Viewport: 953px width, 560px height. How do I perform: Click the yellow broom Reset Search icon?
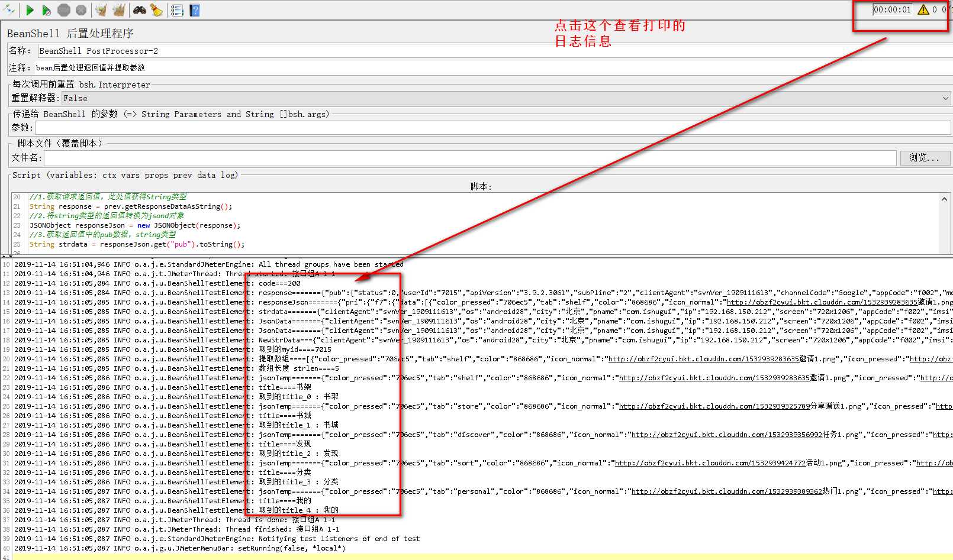point(156,10)
